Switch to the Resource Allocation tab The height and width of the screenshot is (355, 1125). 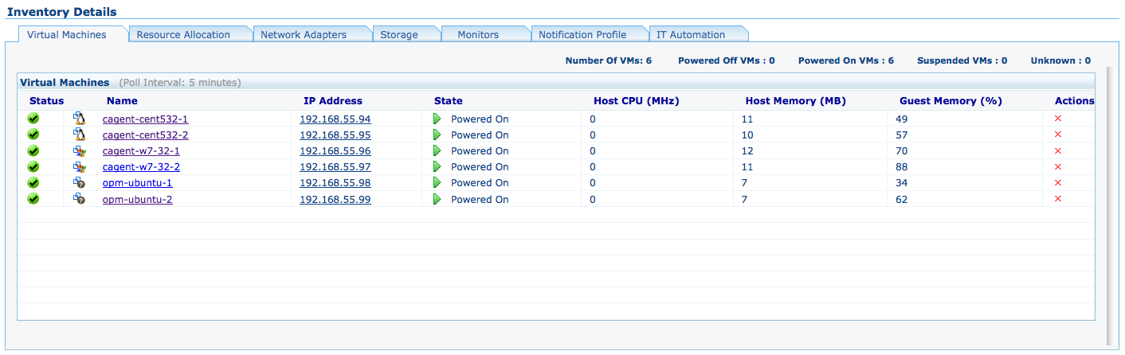[183, 34]
